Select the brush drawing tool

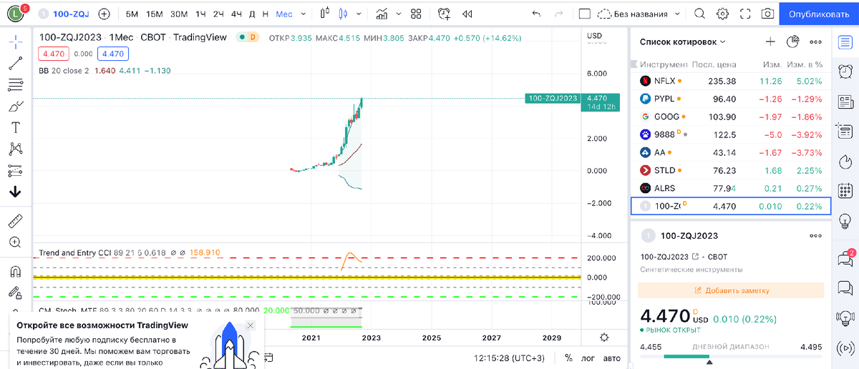coord(15,107)
